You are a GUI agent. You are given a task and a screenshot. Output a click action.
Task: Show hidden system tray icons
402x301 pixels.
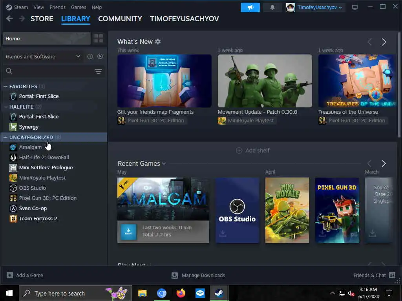pyautogui.click(x=332, y=293)
